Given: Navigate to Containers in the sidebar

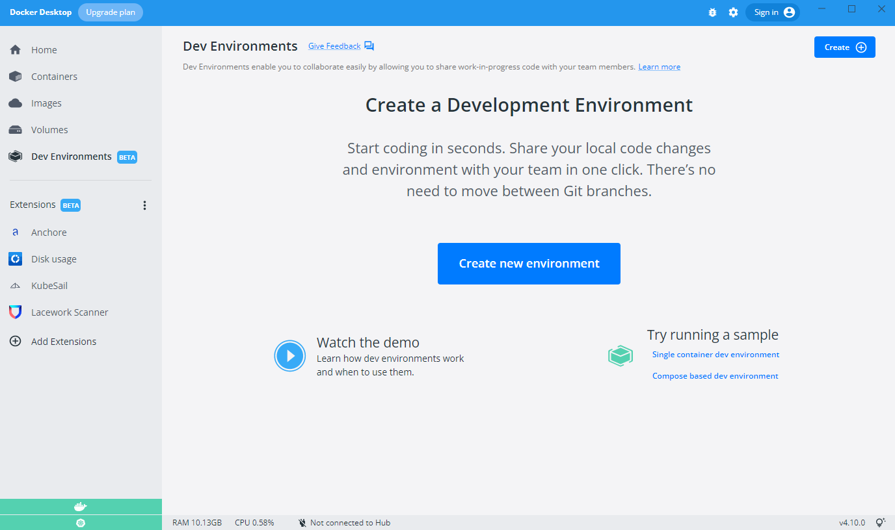Looking at the screenshot, I should 54,77.
